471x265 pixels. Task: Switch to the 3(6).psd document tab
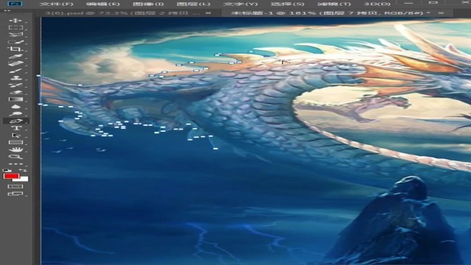click(x=122, y=13)
